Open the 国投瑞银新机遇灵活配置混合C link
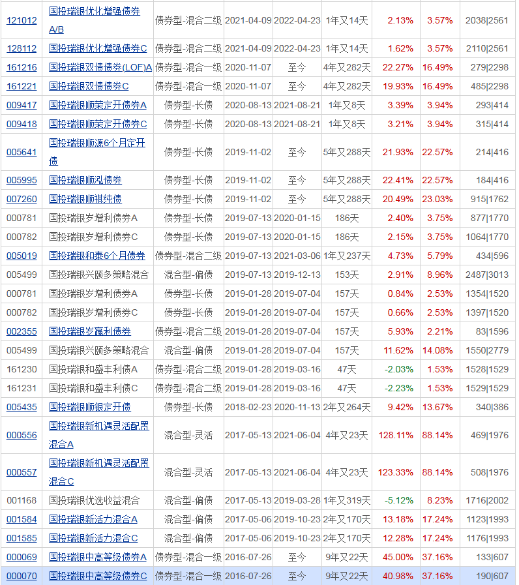The image size is (519, 585). click(99, 473)
